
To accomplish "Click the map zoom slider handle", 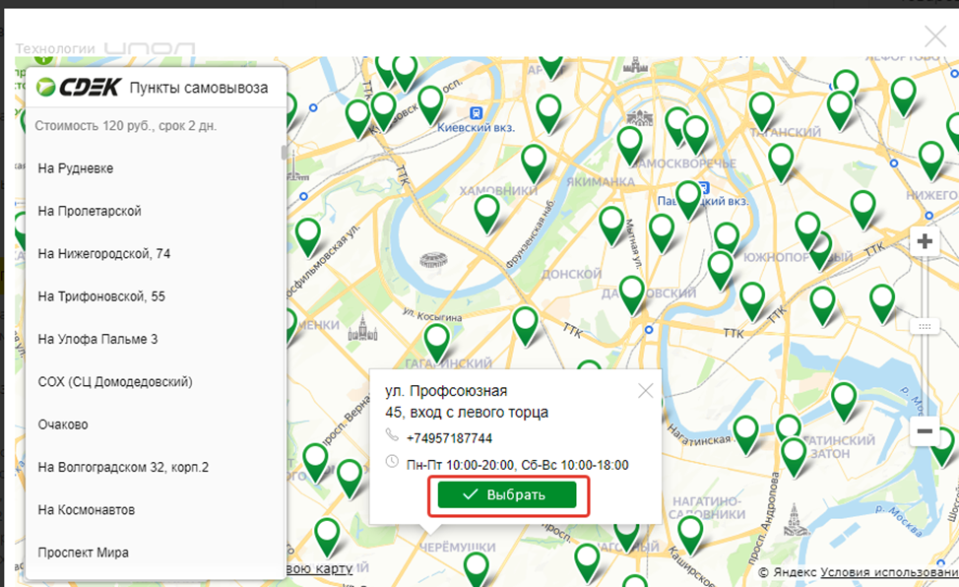I will (x=924, y=326).
